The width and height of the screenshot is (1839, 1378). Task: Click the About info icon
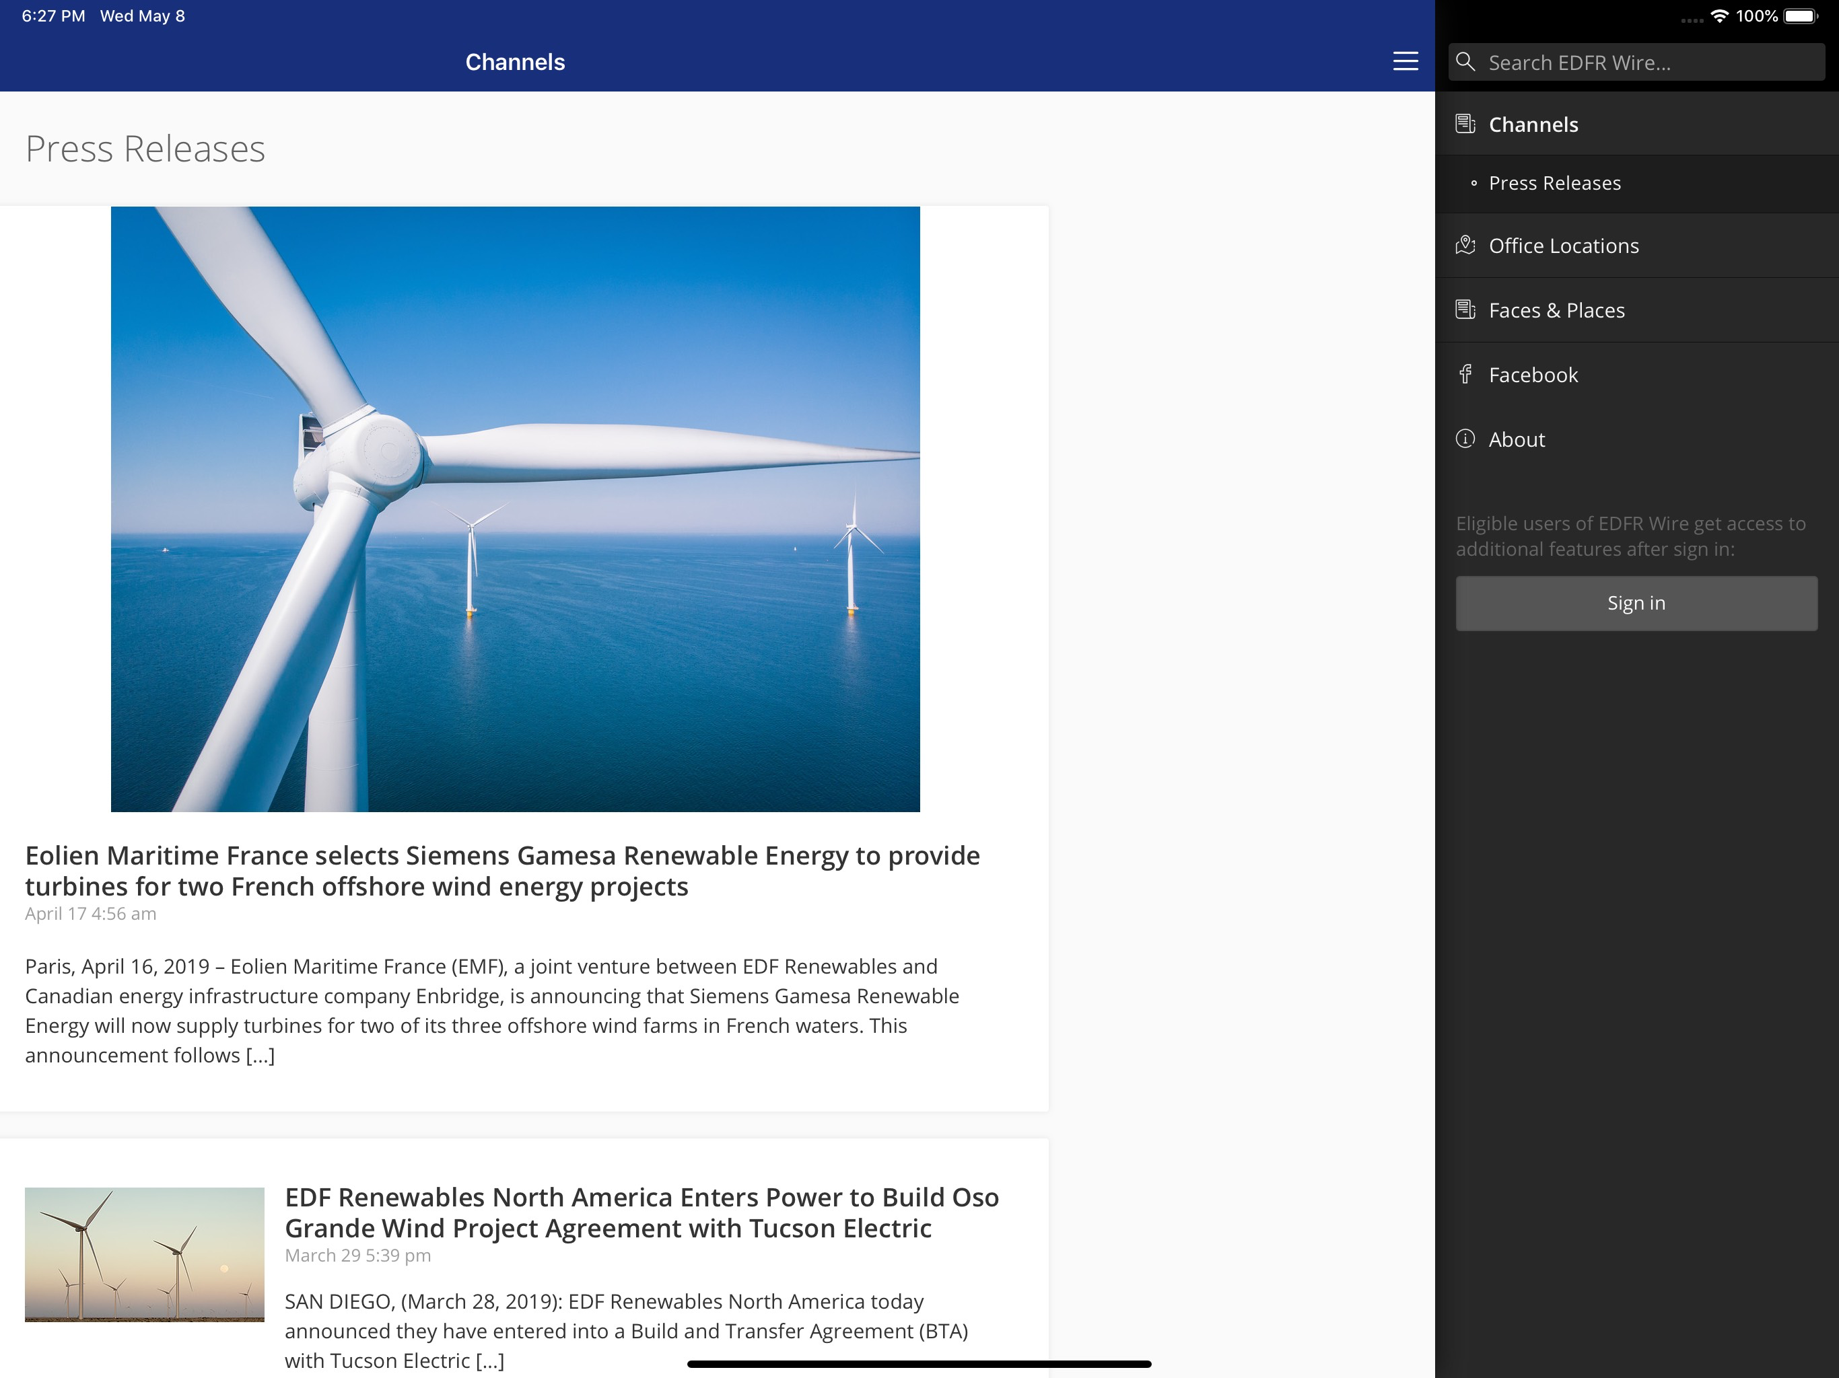(1465, 439)
